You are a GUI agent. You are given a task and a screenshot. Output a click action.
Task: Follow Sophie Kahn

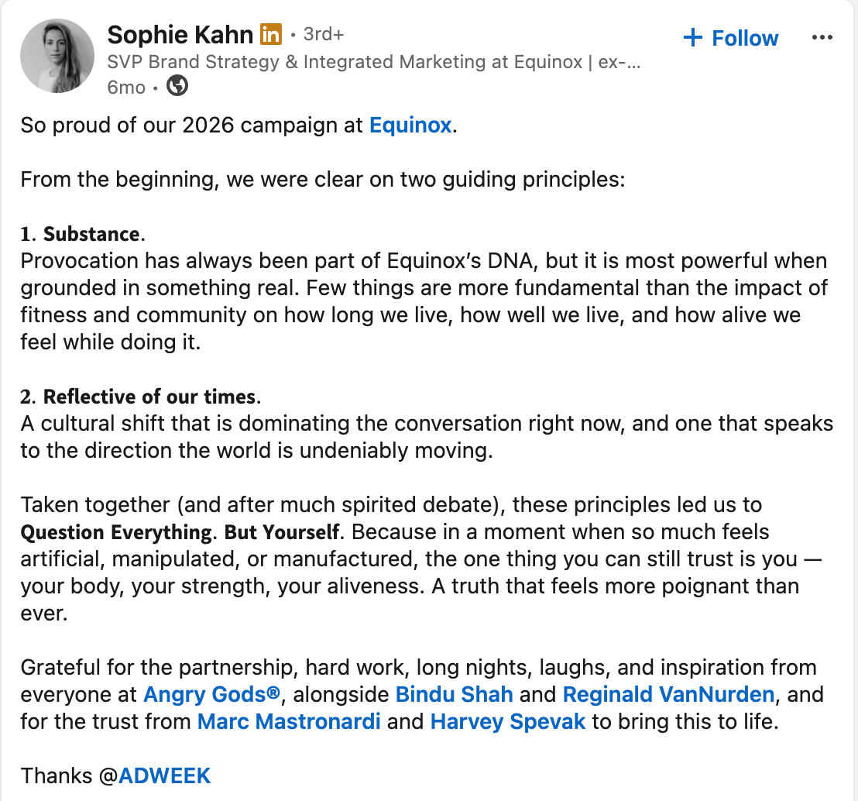click(731, 38)
